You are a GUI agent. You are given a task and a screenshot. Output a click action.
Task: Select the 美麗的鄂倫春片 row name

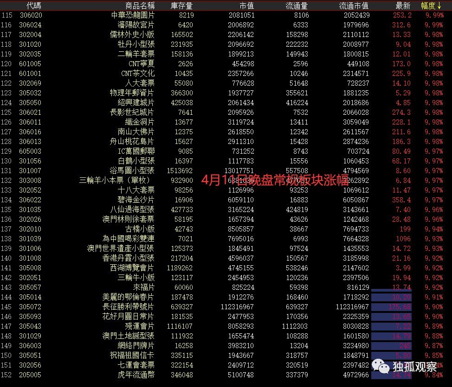point(128,297)
